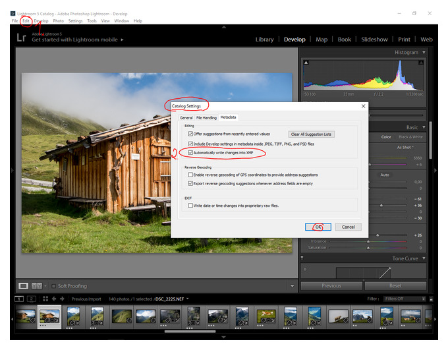Toggle Automatically write changes into XMP
The image size is (448, 350).
point(190,153)
